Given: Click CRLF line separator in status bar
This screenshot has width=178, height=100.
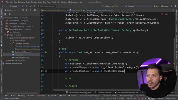Looking at the screenshot, I should point(108,99).
